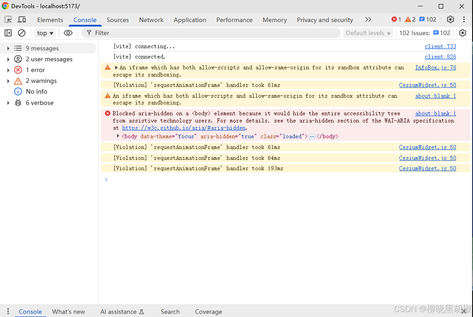The width and height of the screenshot is (473, 317).
Task: Open about:blank:1 link on error message
Action: pos(436,113)
